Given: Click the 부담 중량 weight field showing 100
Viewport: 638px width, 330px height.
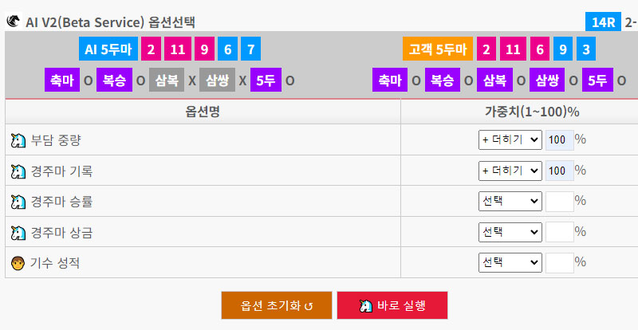Looking at the screenshot, I should (560, 140).
